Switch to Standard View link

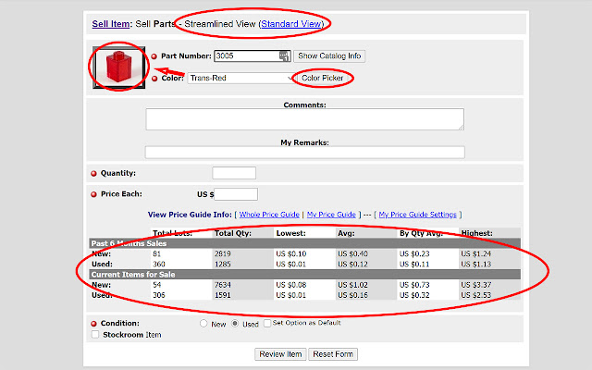[291, 22]
